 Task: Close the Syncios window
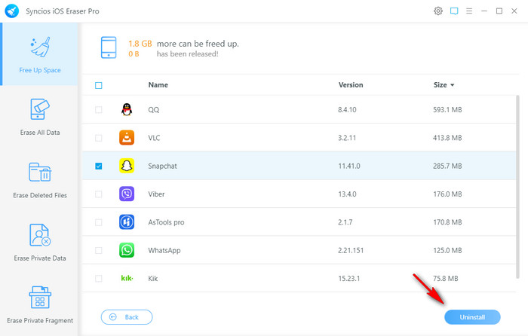pyautogui.click(x=514, y=11)
